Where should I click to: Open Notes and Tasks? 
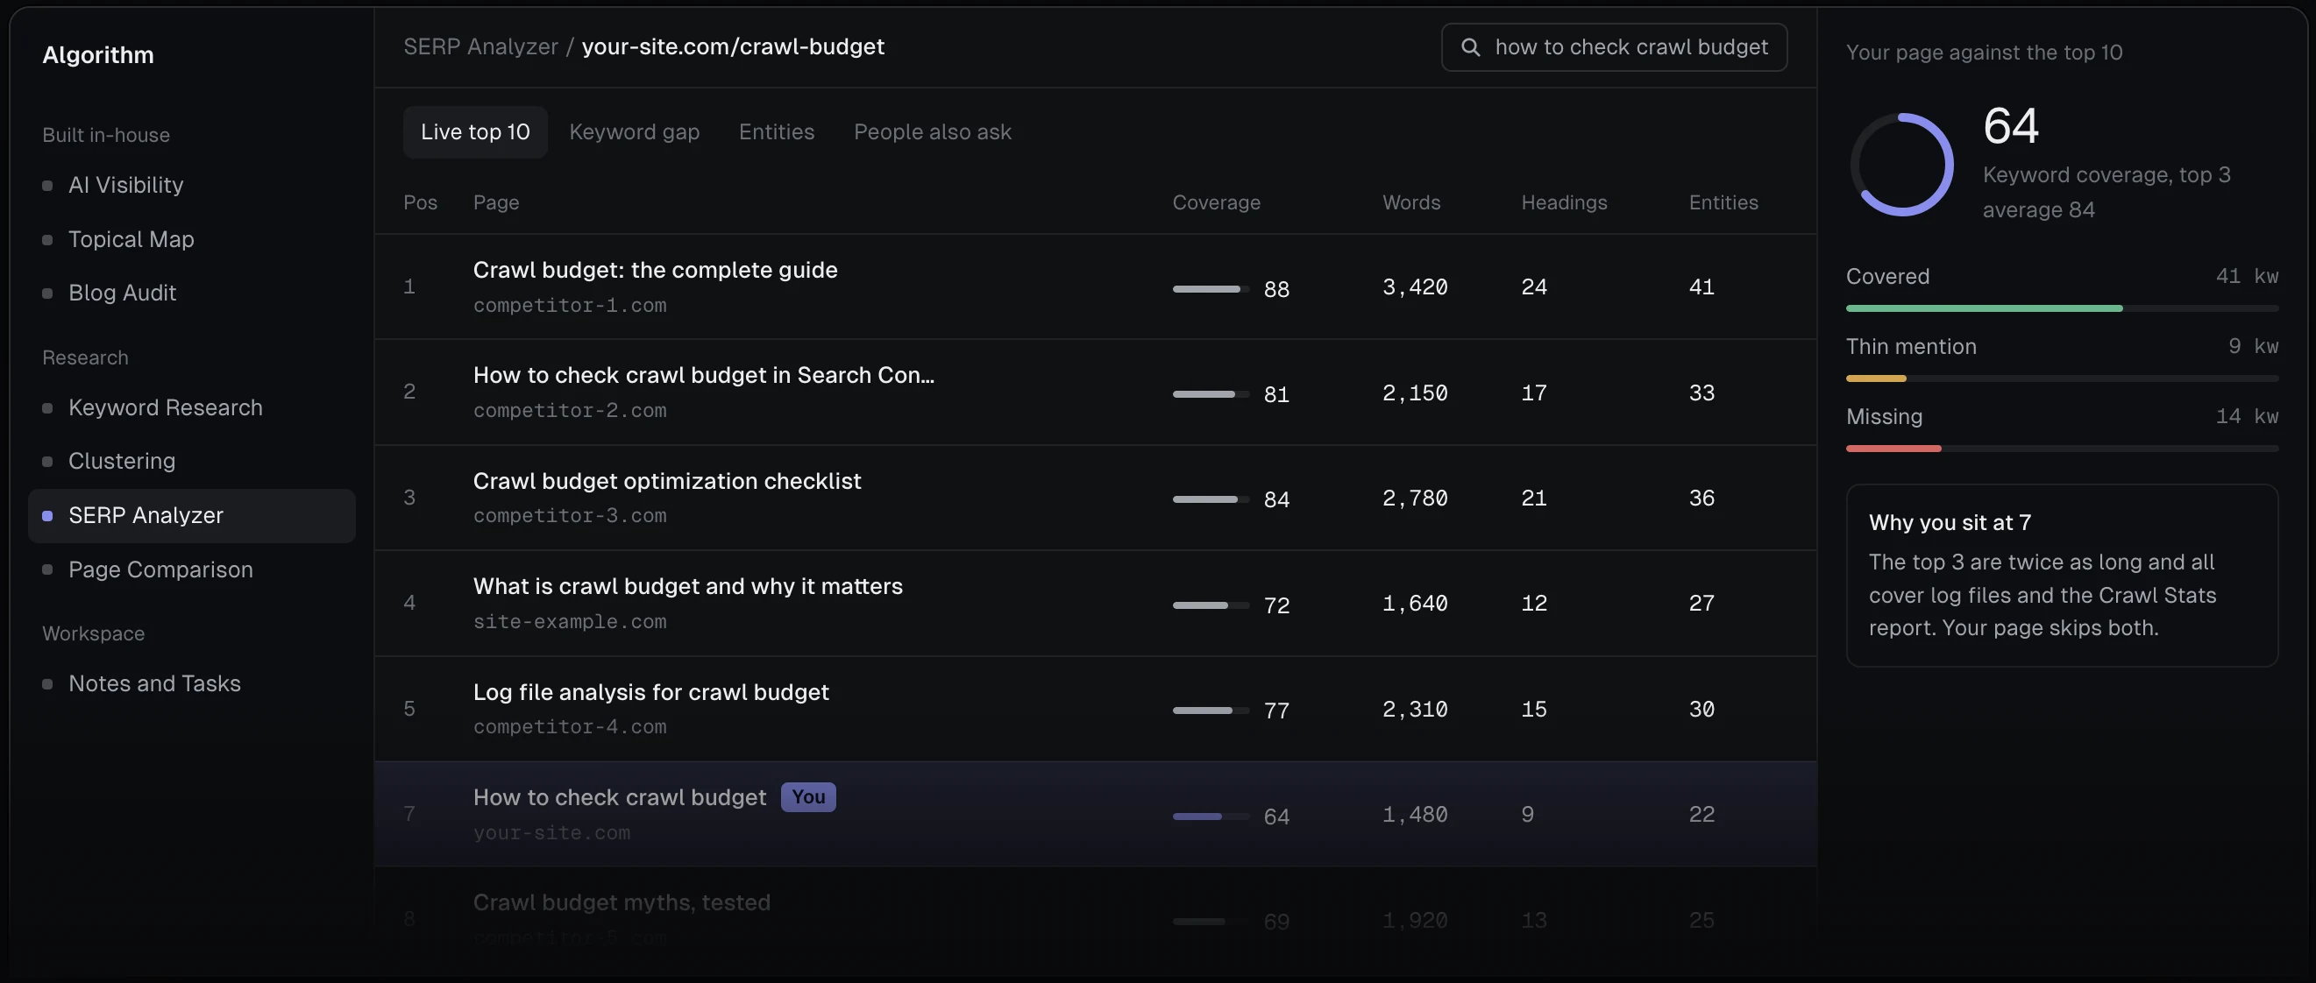tap(191, 683)
